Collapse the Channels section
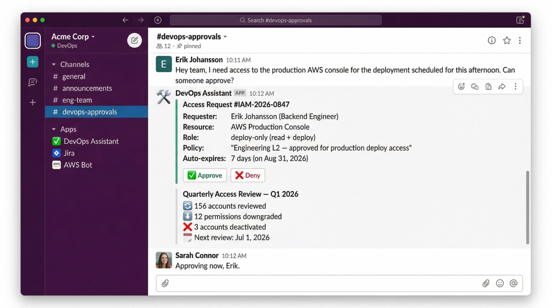Image resolution: width=552 pixels, height=308 pixels. pos(70,64)
